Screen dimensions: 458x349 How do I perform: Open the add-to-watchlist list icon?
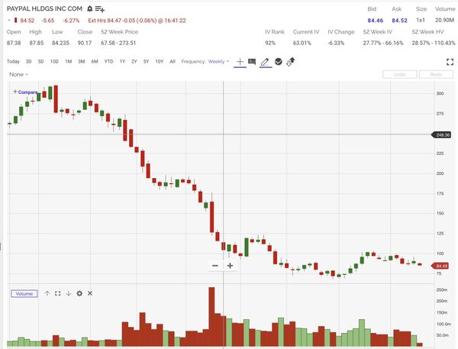tap(99, 8)
